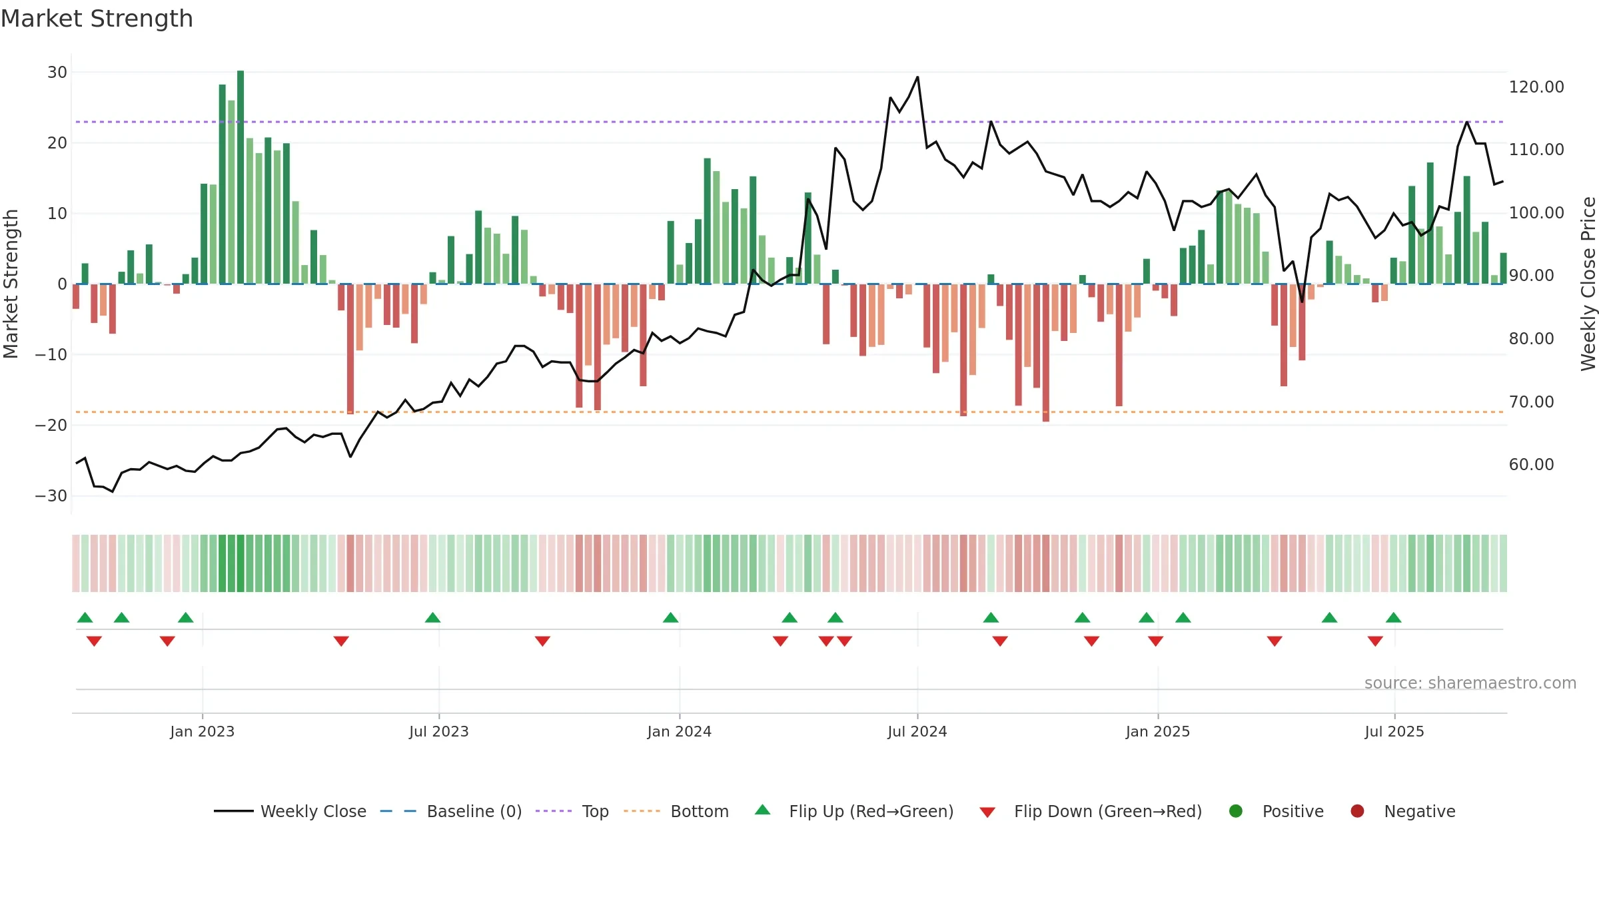Click the Top legend label
The height and width of the screenshot is (899, 1599).
pos(595,811)
